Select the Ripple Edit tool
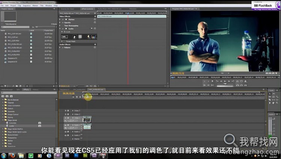Image resolution: width=281 pixels, height=159 pixels. point(270,97)
